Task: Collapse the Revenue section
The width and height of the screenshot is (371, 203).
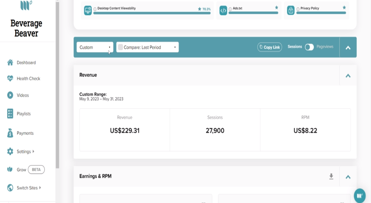Action: click(348, 76)
